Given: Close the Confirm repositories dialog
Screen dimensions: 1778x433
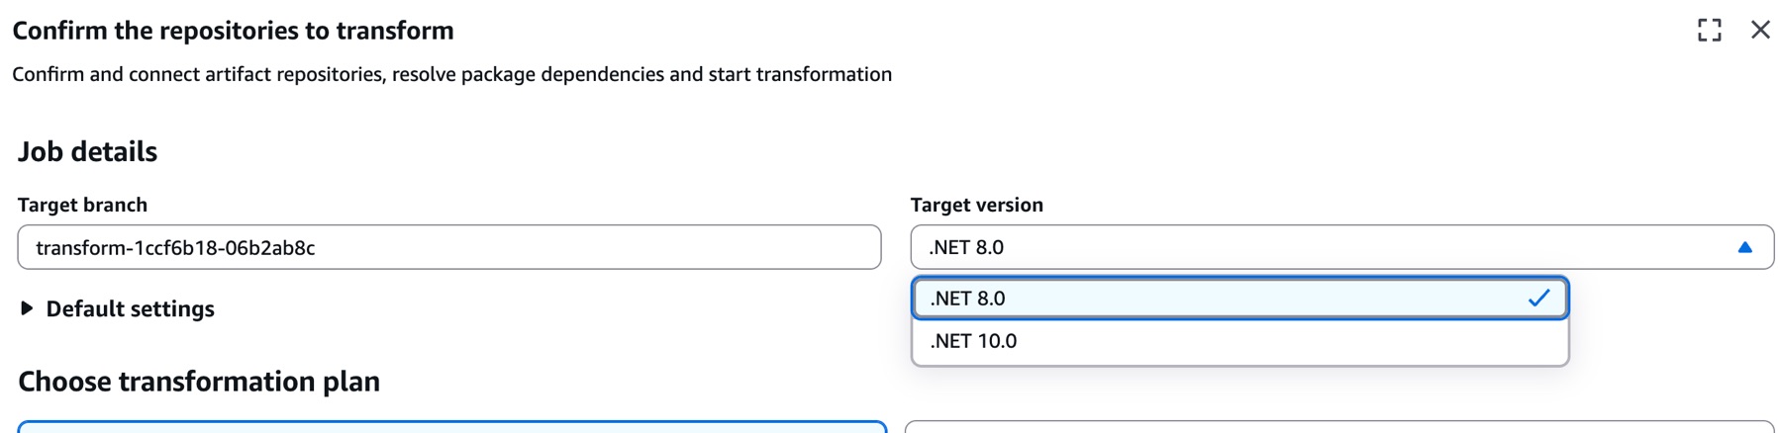Looking at the screenshot, I should tap(1760, 30).
